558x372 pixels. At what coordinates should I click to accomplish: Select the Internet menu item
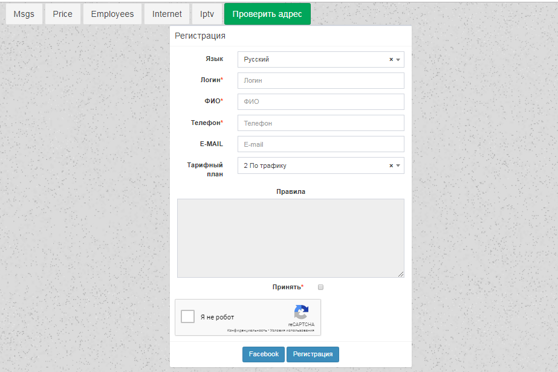[167, 14]
